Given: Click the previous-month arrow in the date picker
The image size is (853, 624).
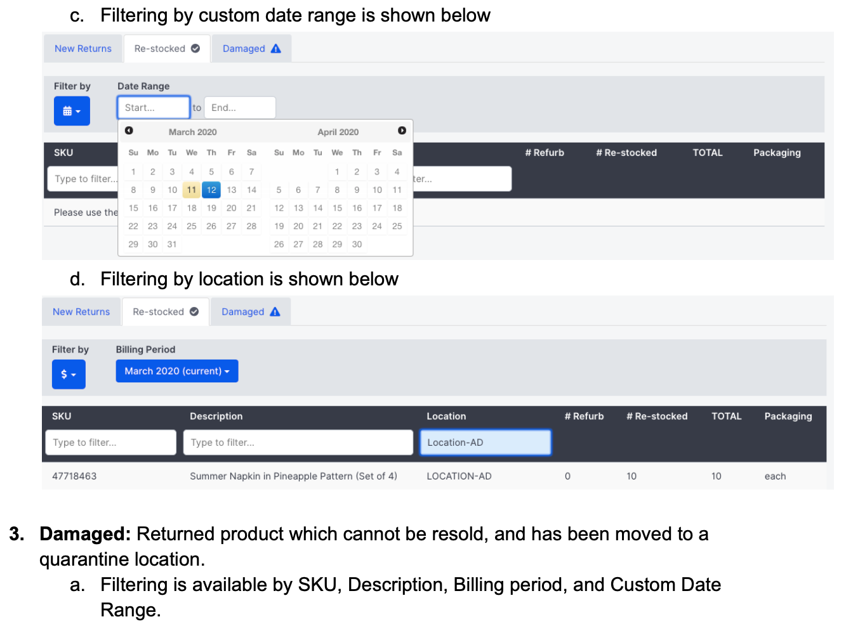Looking at the screenshot, I should click(129, 130).
